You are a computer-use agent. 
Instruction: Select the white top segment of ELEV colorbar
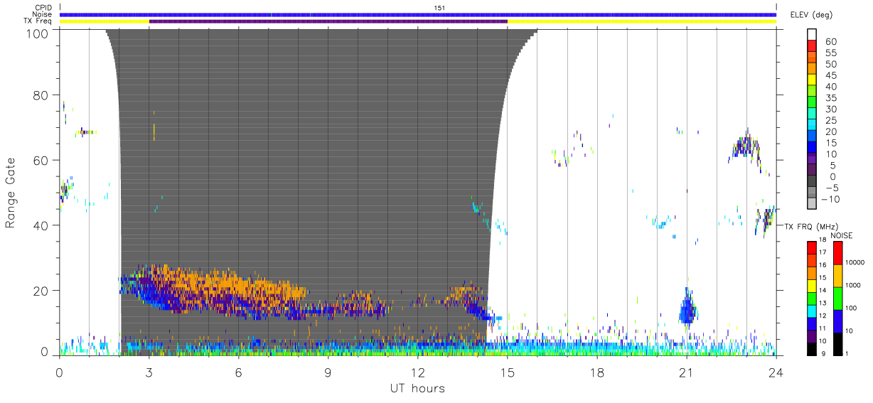click(x=813, y=36)
